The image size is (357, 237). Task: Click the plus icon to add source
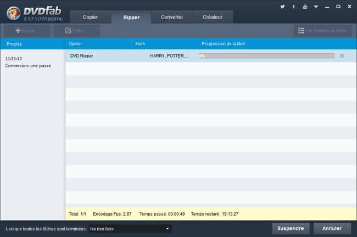(x=18, y=31)
